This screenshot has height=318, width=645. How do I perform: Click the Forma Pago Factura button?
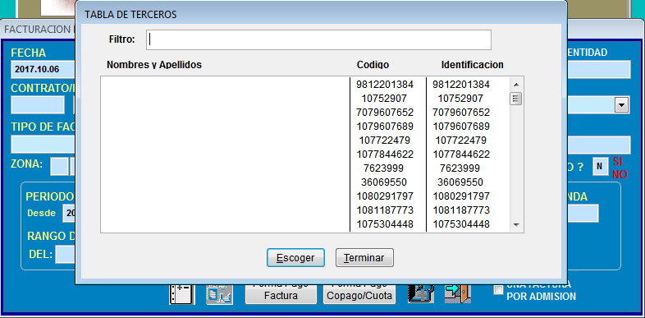pyautogui.click(x=281, y=294)
